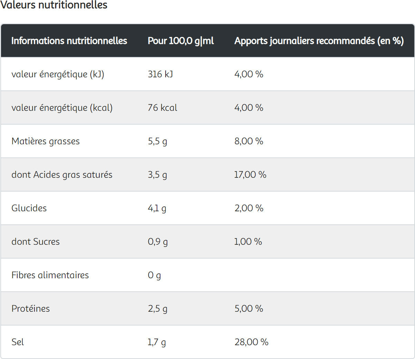This screenshot has width=415, height=359.
Task: Select the 'Informations nutritionnelles' column header
Action: (x=69, y=41)
